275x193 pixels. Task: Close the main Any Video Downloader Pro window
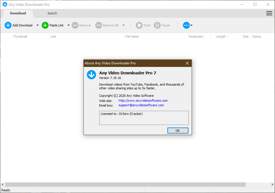pyautogui.click(x=268, y=4)
